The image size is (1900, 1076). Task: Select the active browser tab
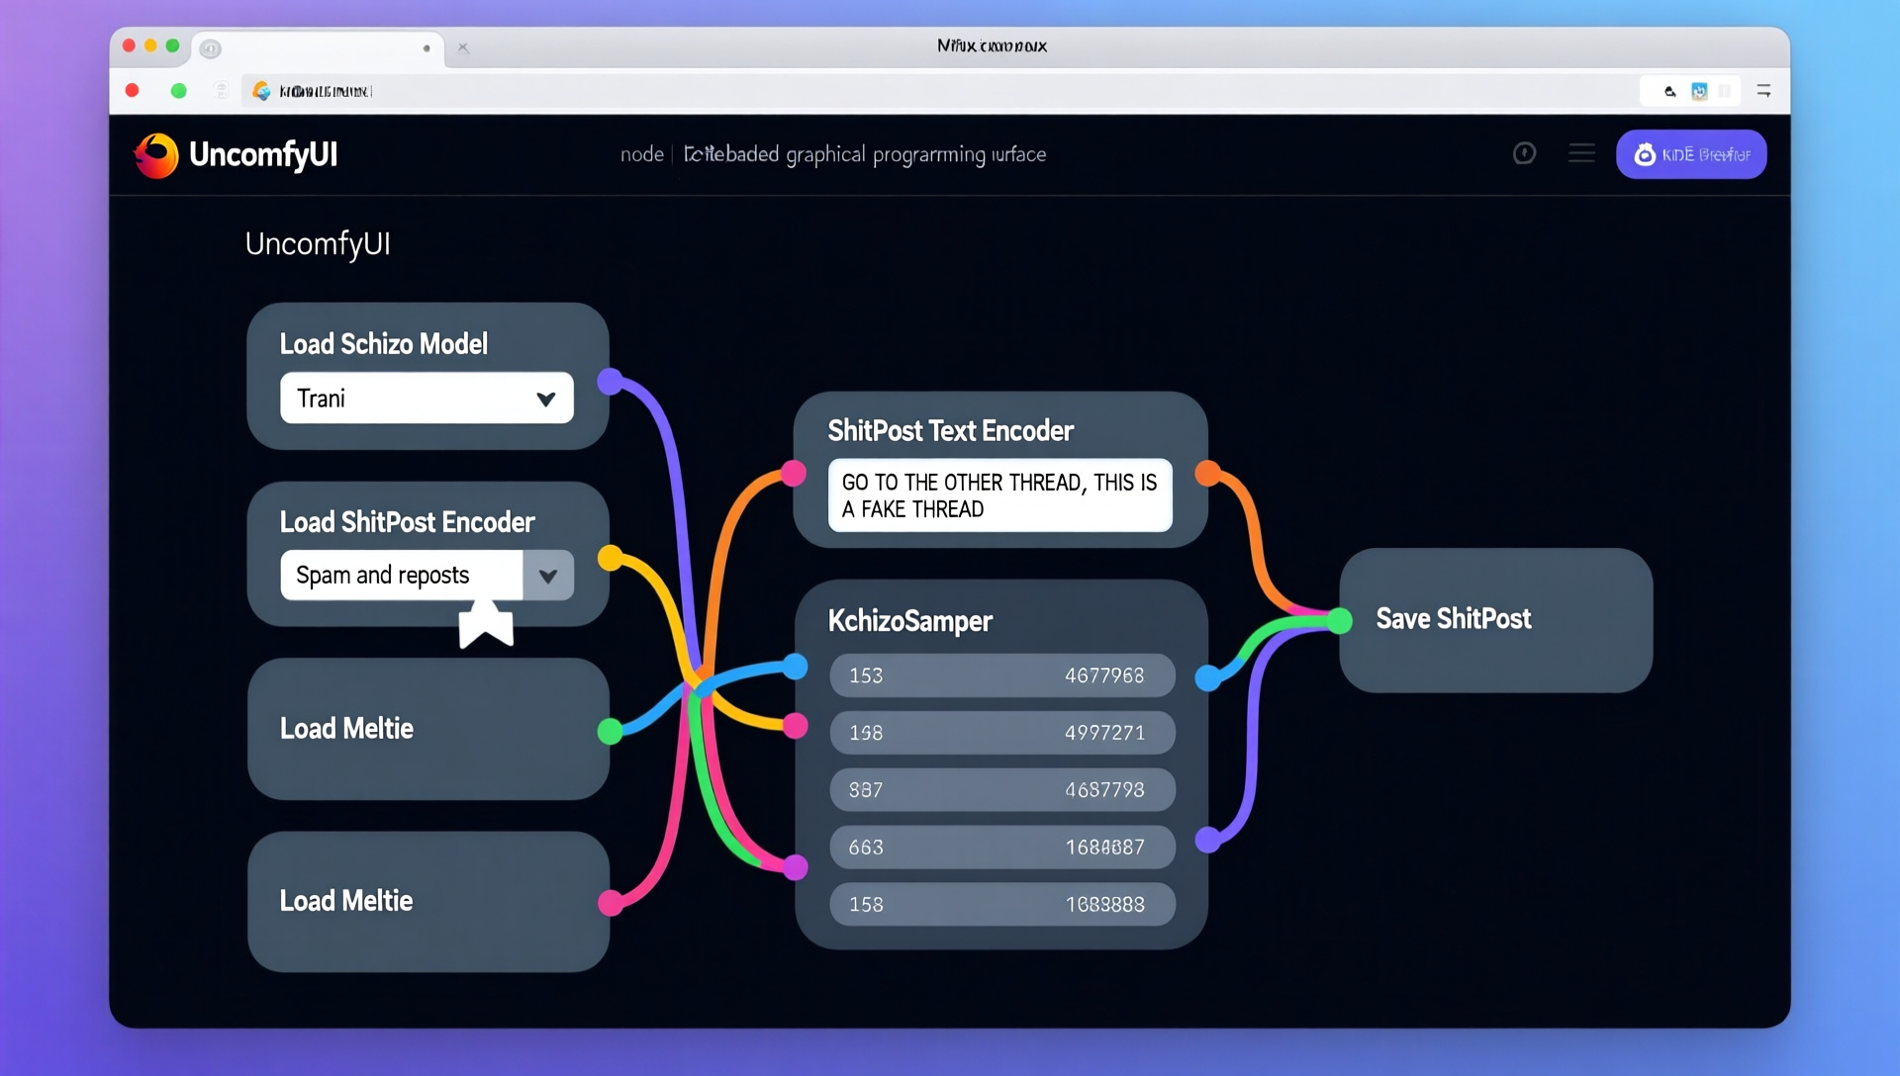coord(317,47)
